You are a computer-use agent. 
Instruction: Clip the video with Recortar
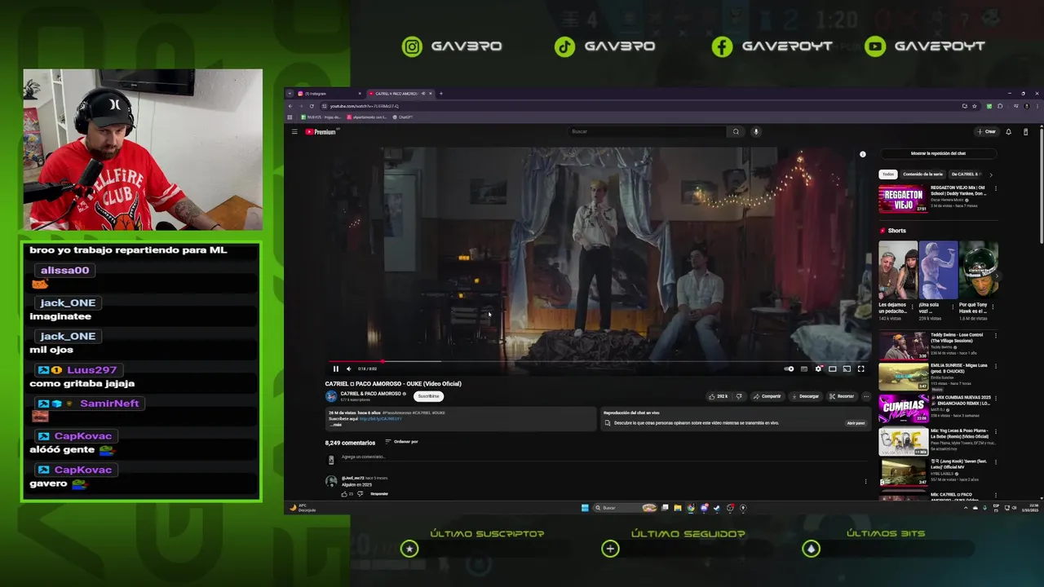[x=842, y=396]
